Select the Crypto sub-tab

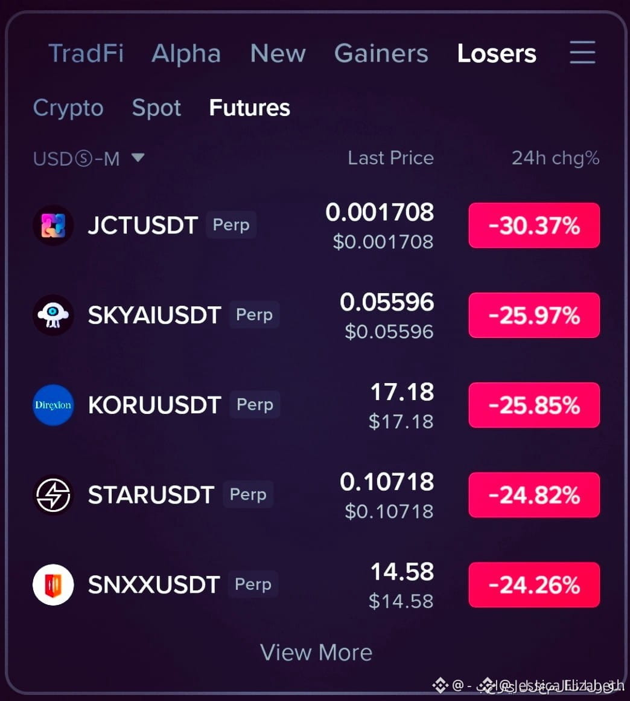coord(68,108)
